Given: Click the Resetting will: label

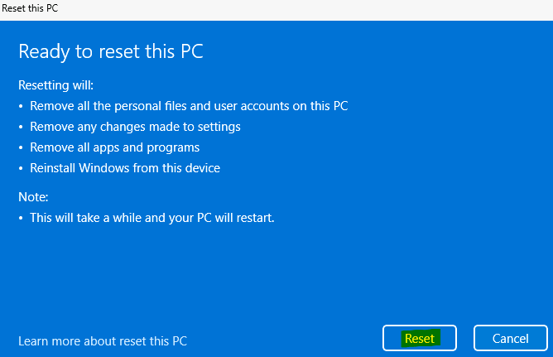Looking at the screenshot, I should [55, 85].
